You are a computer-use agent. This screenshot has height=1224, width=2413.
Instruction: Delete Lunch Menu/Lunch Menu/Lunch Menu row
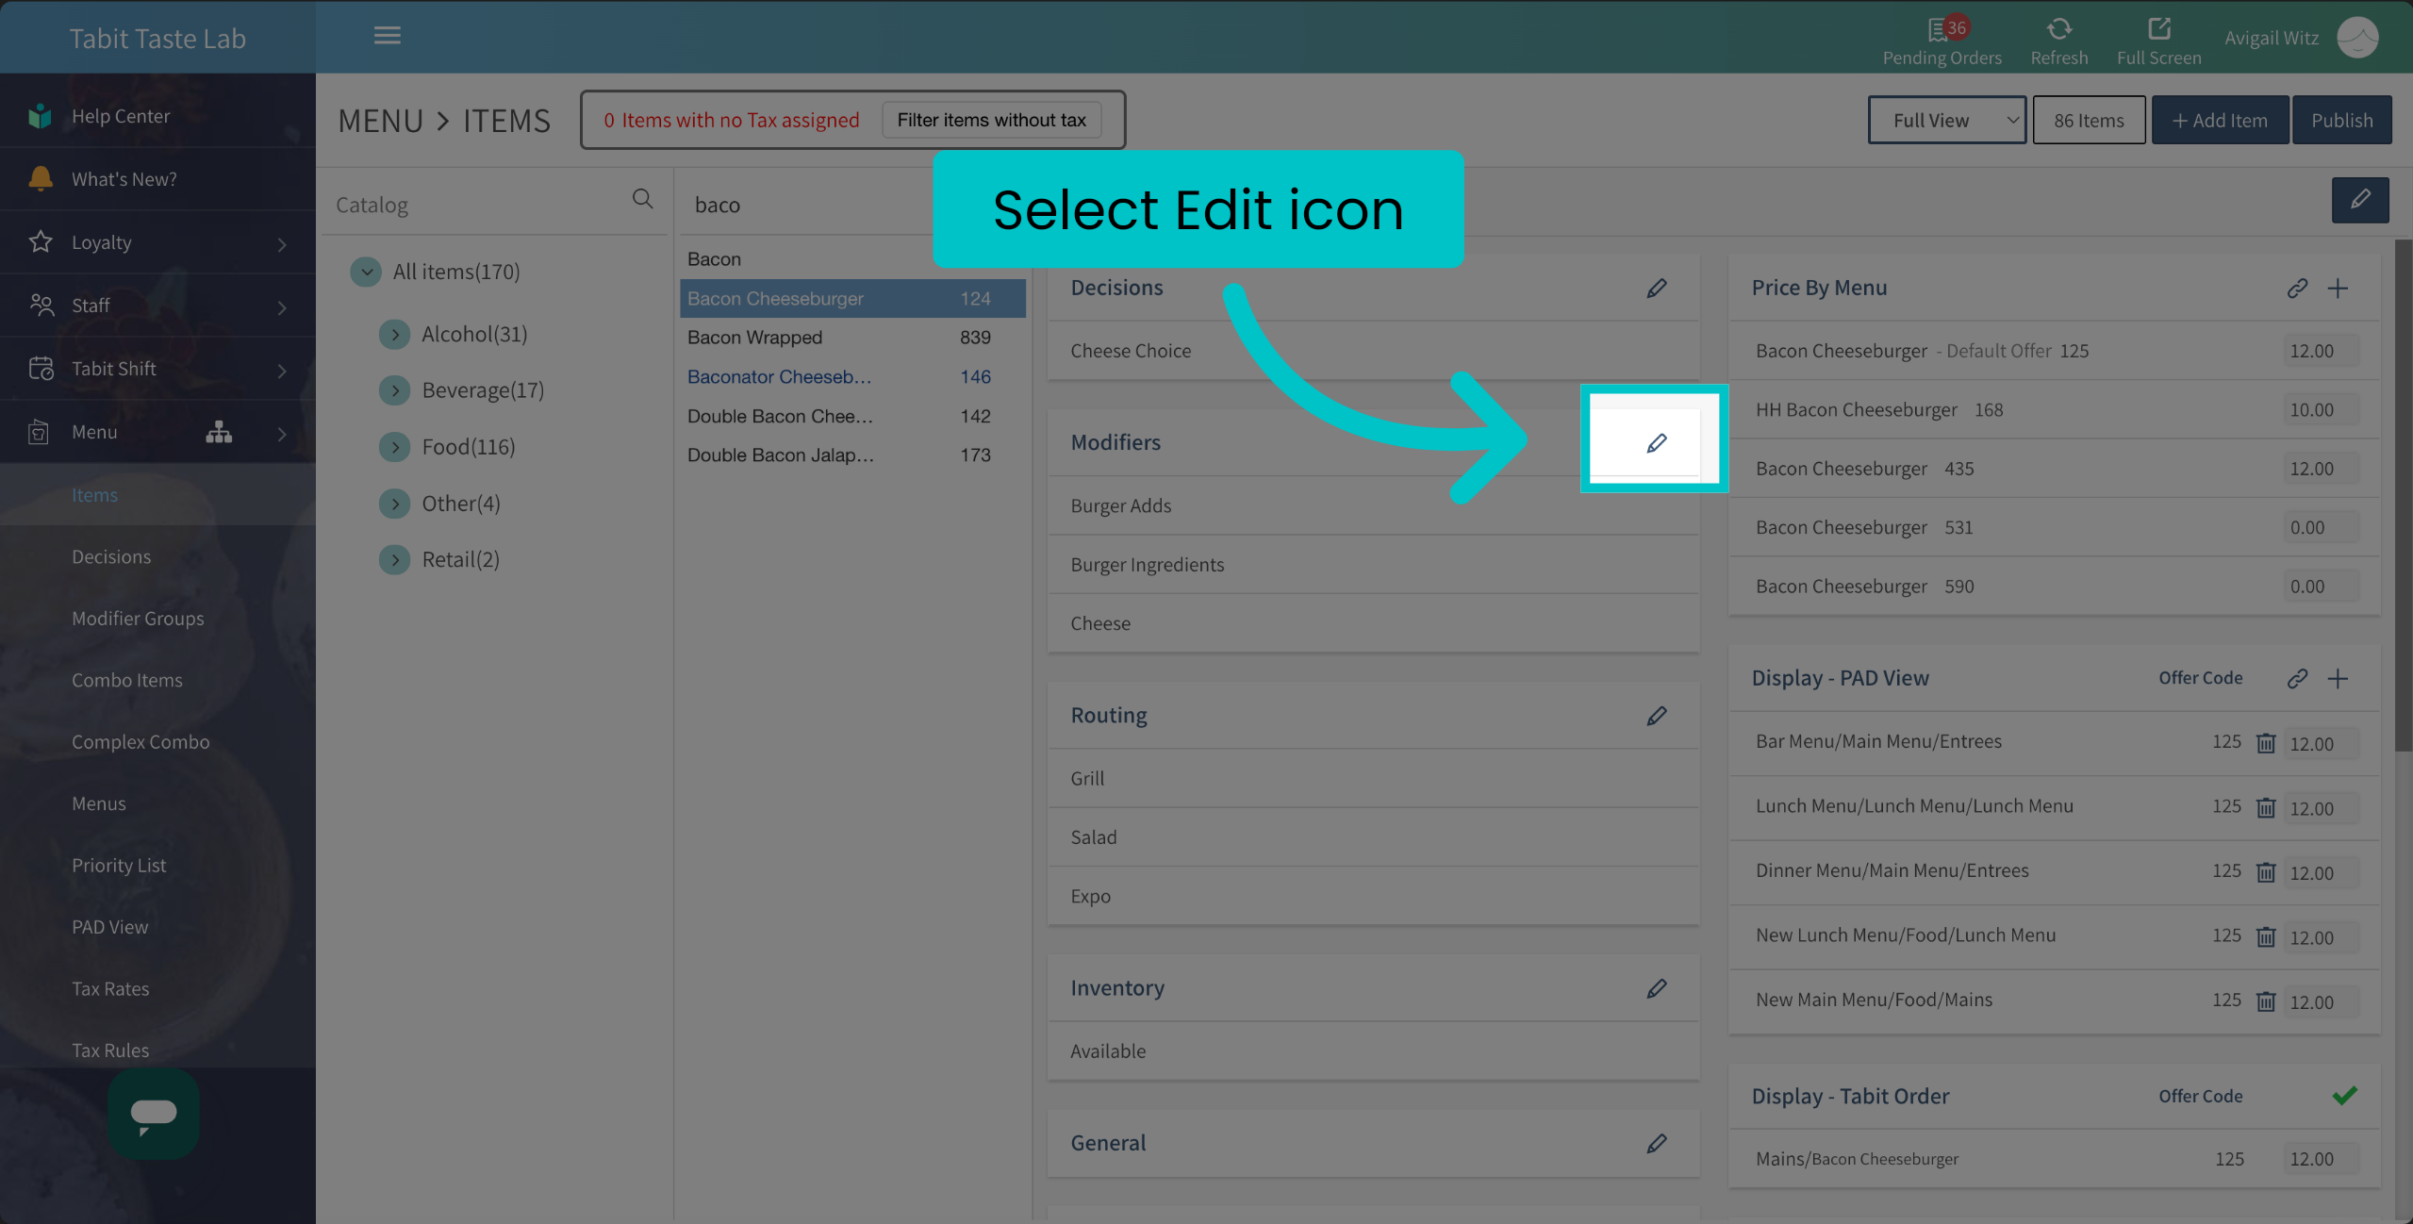pos(2265,808)
